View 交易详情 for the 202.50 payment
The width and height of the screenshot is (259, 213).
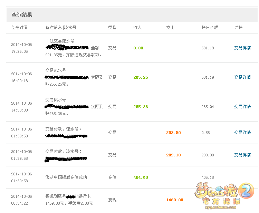242,133
